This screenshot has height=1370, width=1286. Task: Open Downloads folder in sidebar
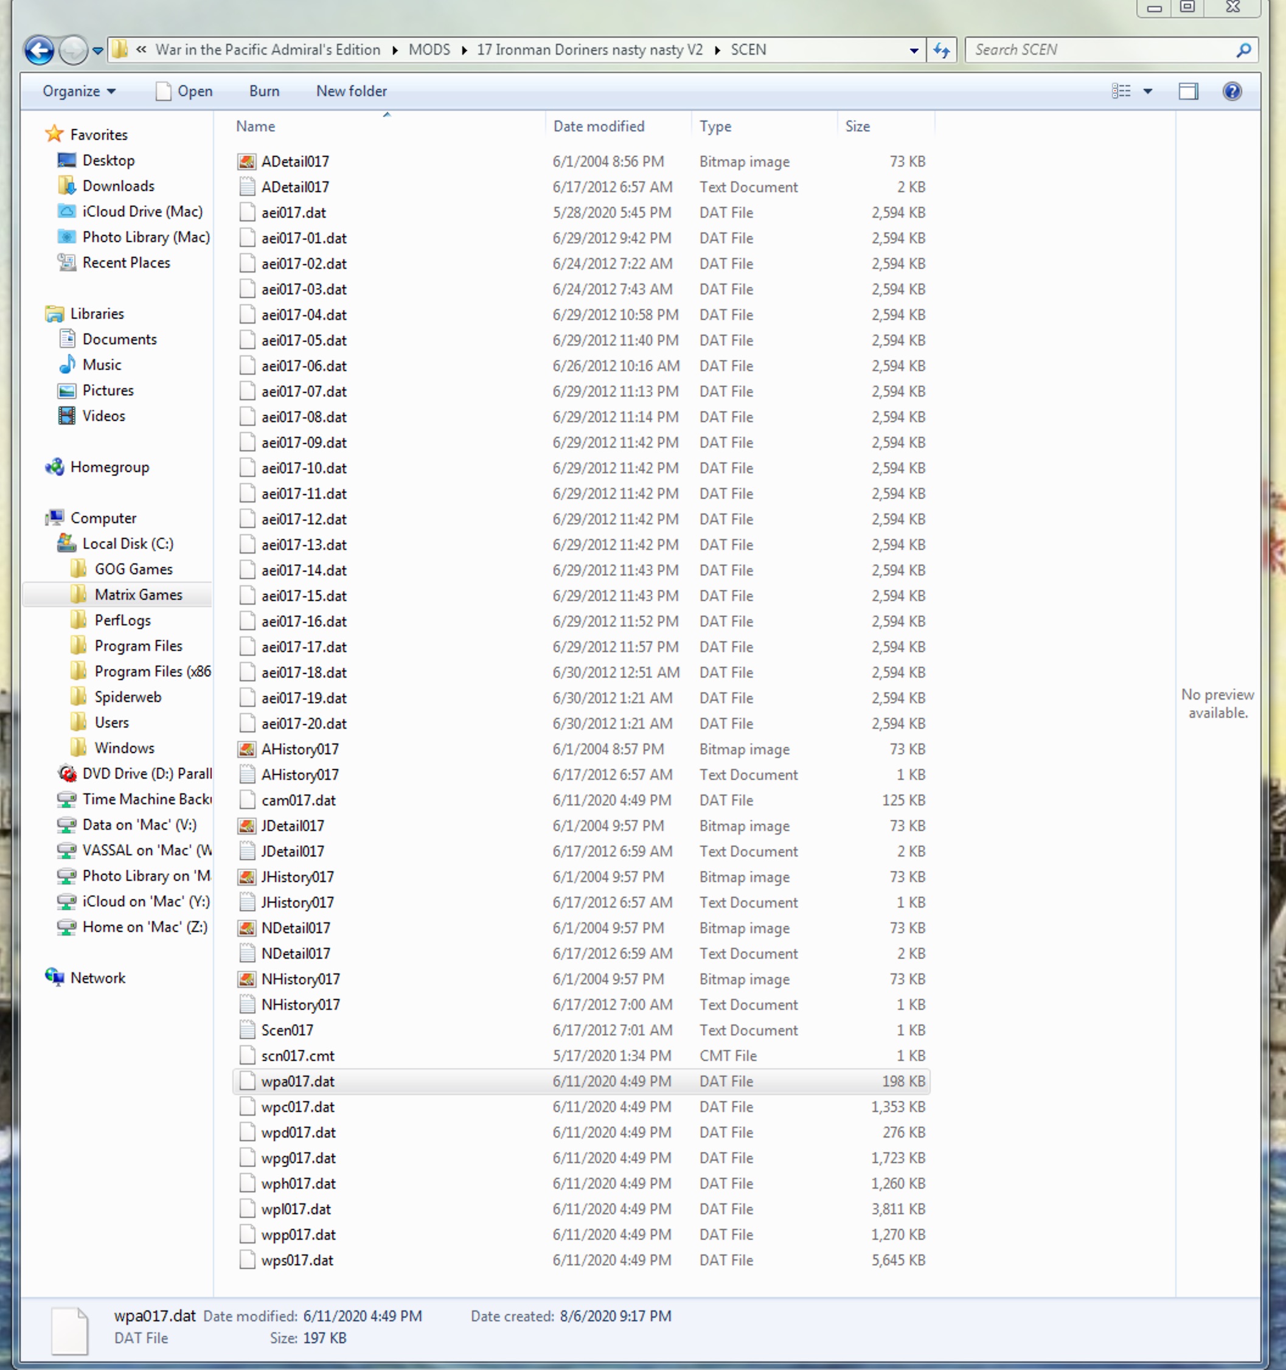click(x=118, y=186)
